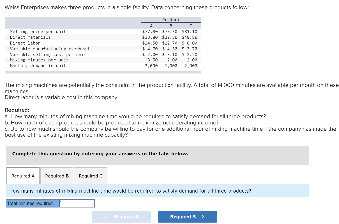Viewport: 339px width, 224px height.
Task: Click the Total minutes required input field
Action: pos(76,203)
